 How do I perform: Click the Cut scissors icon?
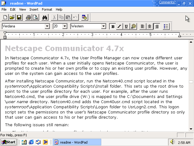click(54, 17)
